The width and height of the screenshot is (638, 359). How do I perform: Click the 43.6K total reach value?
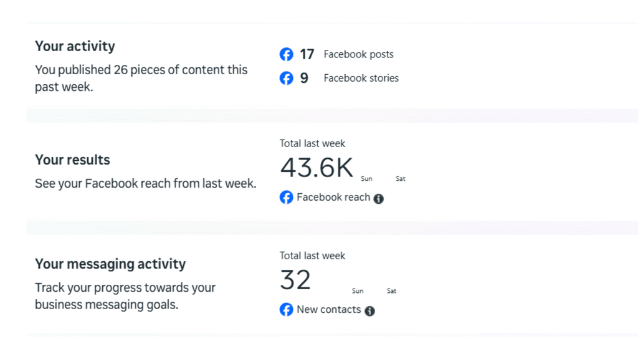(x=317, y=168)
